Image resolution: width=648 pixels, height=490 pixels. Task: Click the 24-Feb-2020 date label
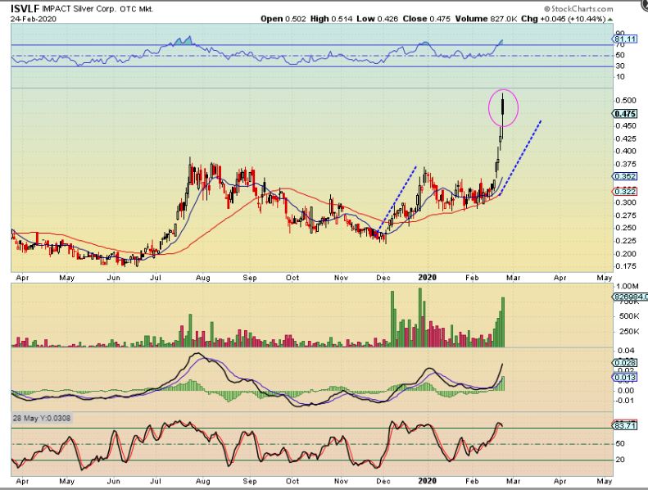[x=34, y=19]
